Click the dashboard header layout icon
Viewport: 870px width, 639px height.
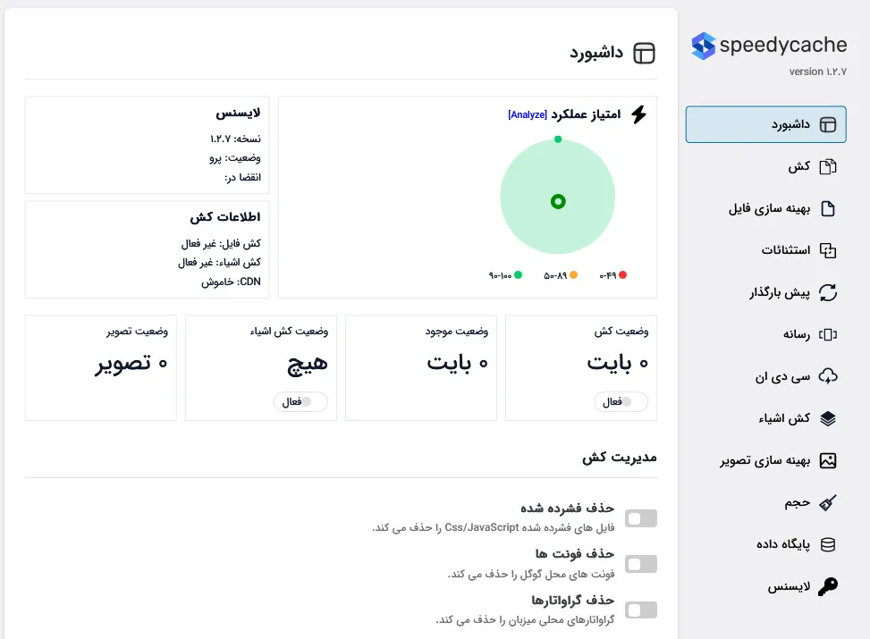[x=644, y=54]
